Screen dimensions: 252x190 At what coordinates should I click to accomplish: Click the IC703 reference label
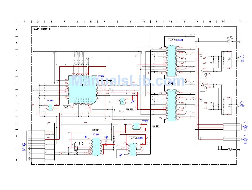tap(133, 138)
